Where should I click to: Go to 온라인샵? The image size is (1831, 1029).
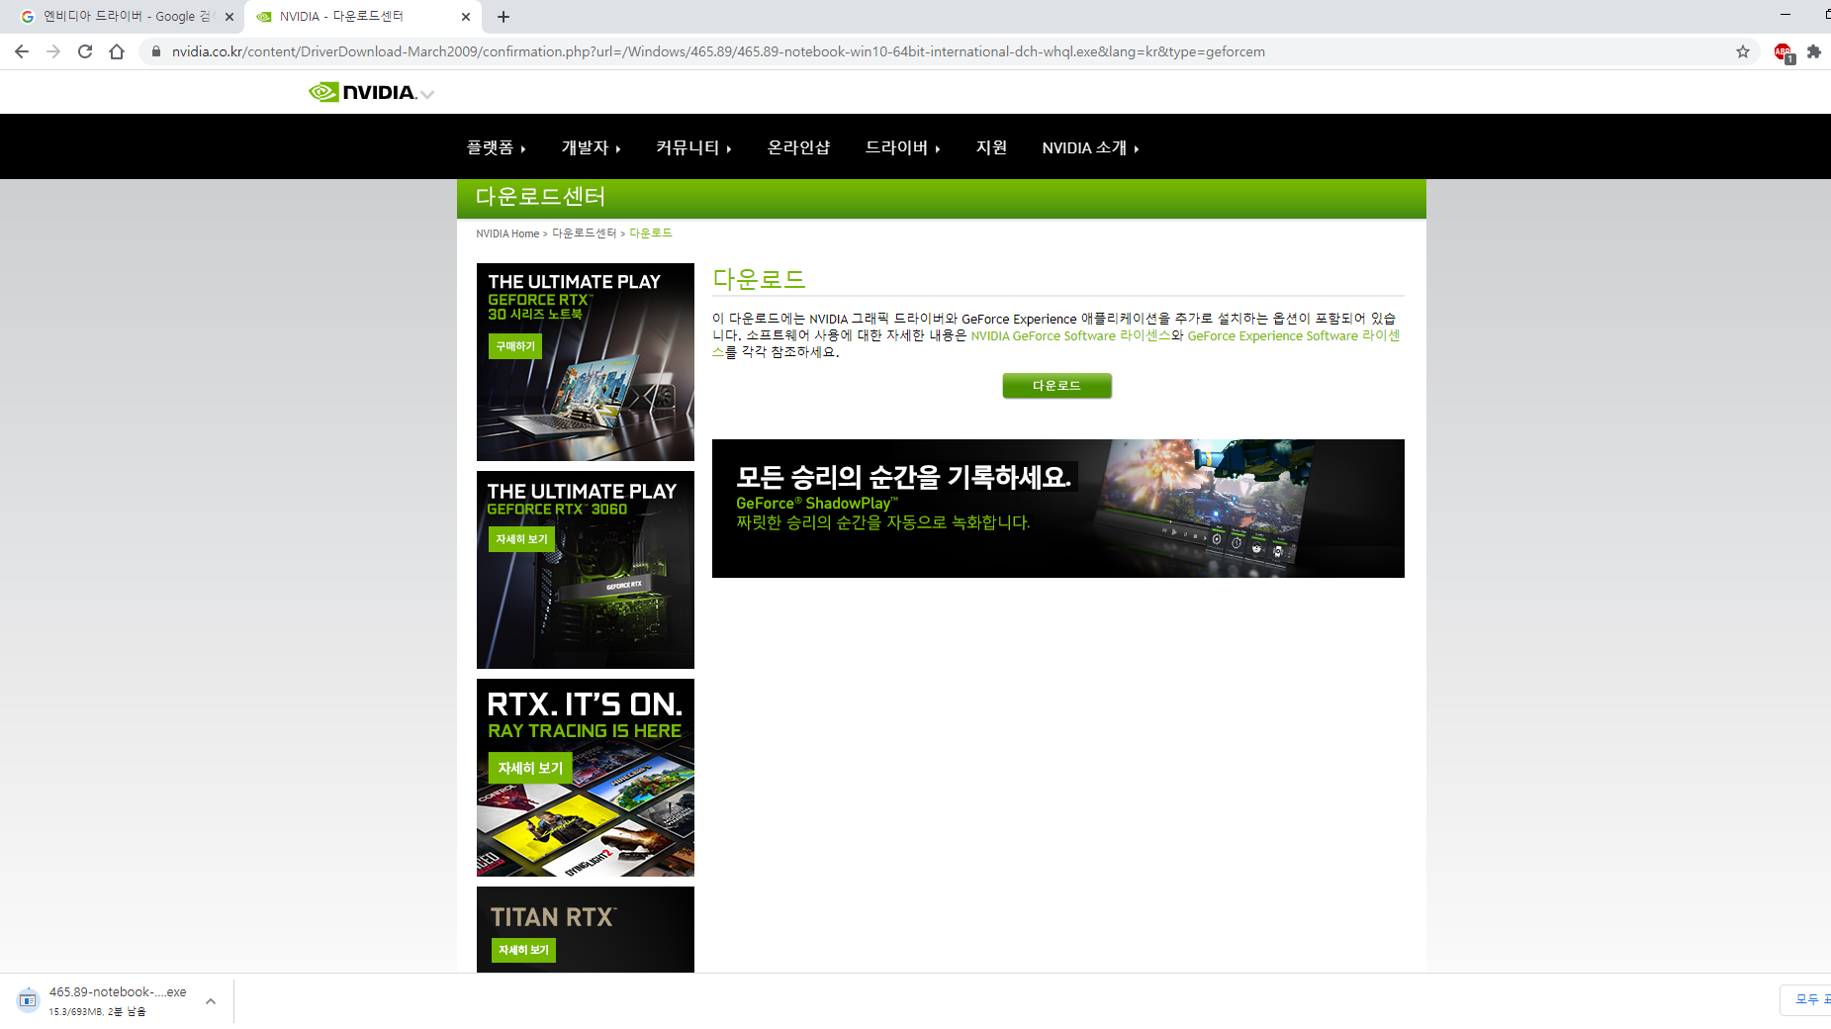[x=799, y=147]
